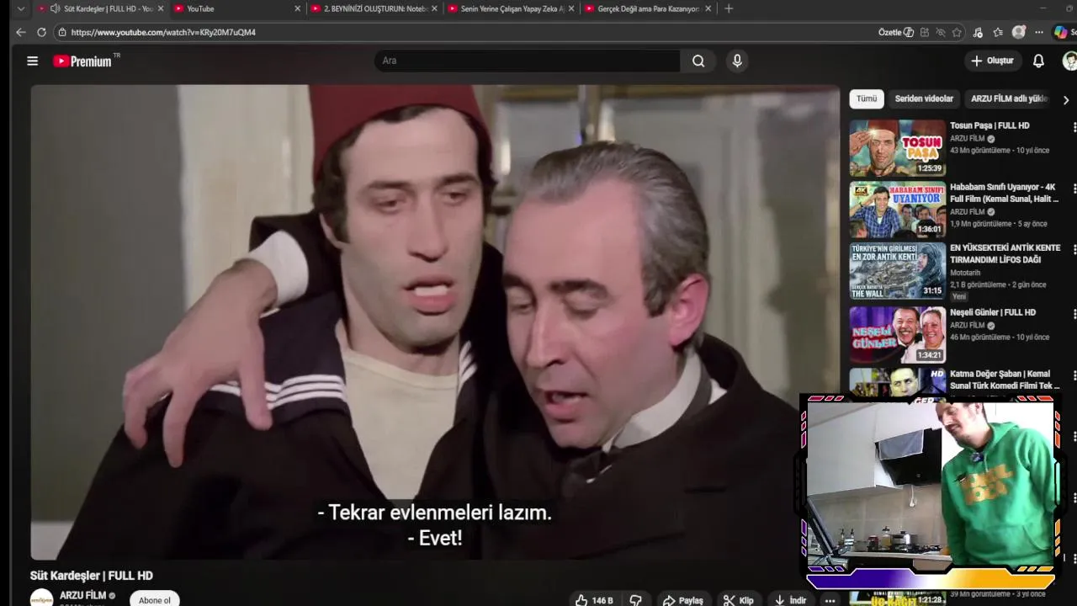The height and width of the screenshot is (606, 1077).
Task: Go back with browser back arrow
Action: click(20, 32)
